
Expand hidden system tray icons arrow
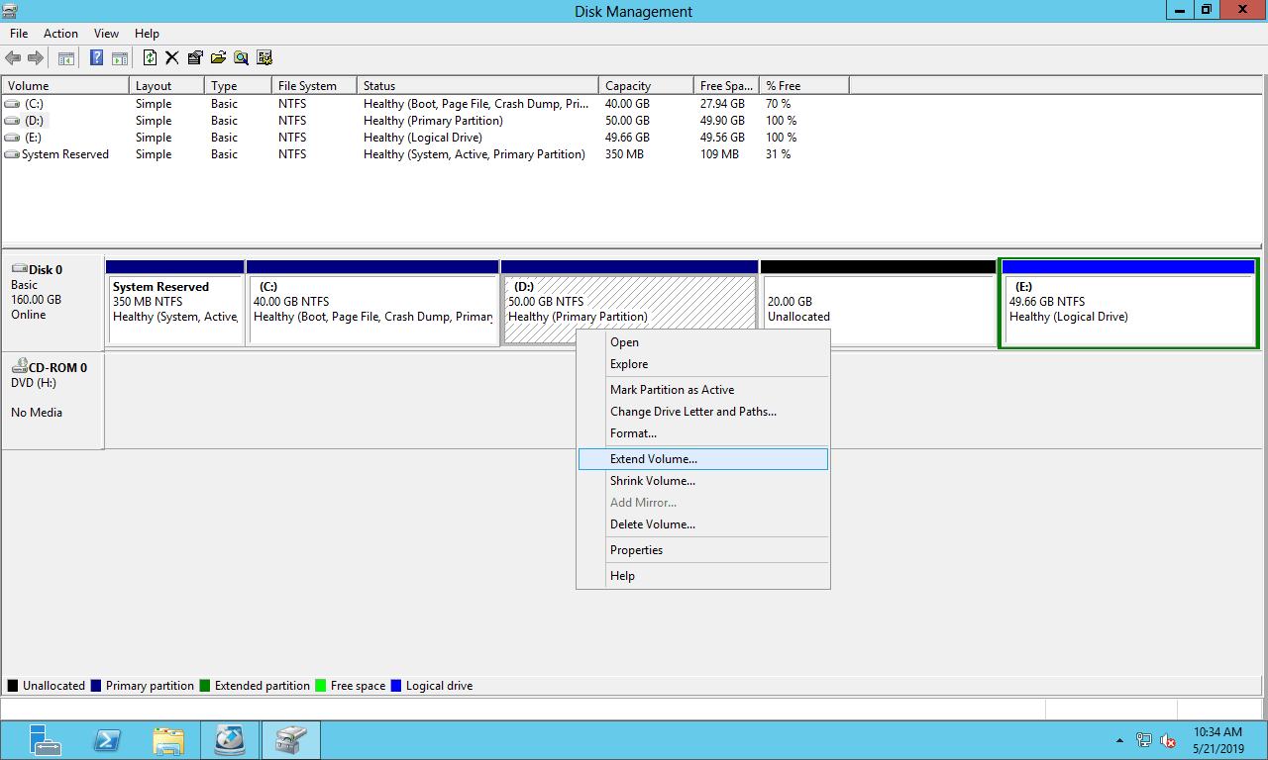[1119, 740]
